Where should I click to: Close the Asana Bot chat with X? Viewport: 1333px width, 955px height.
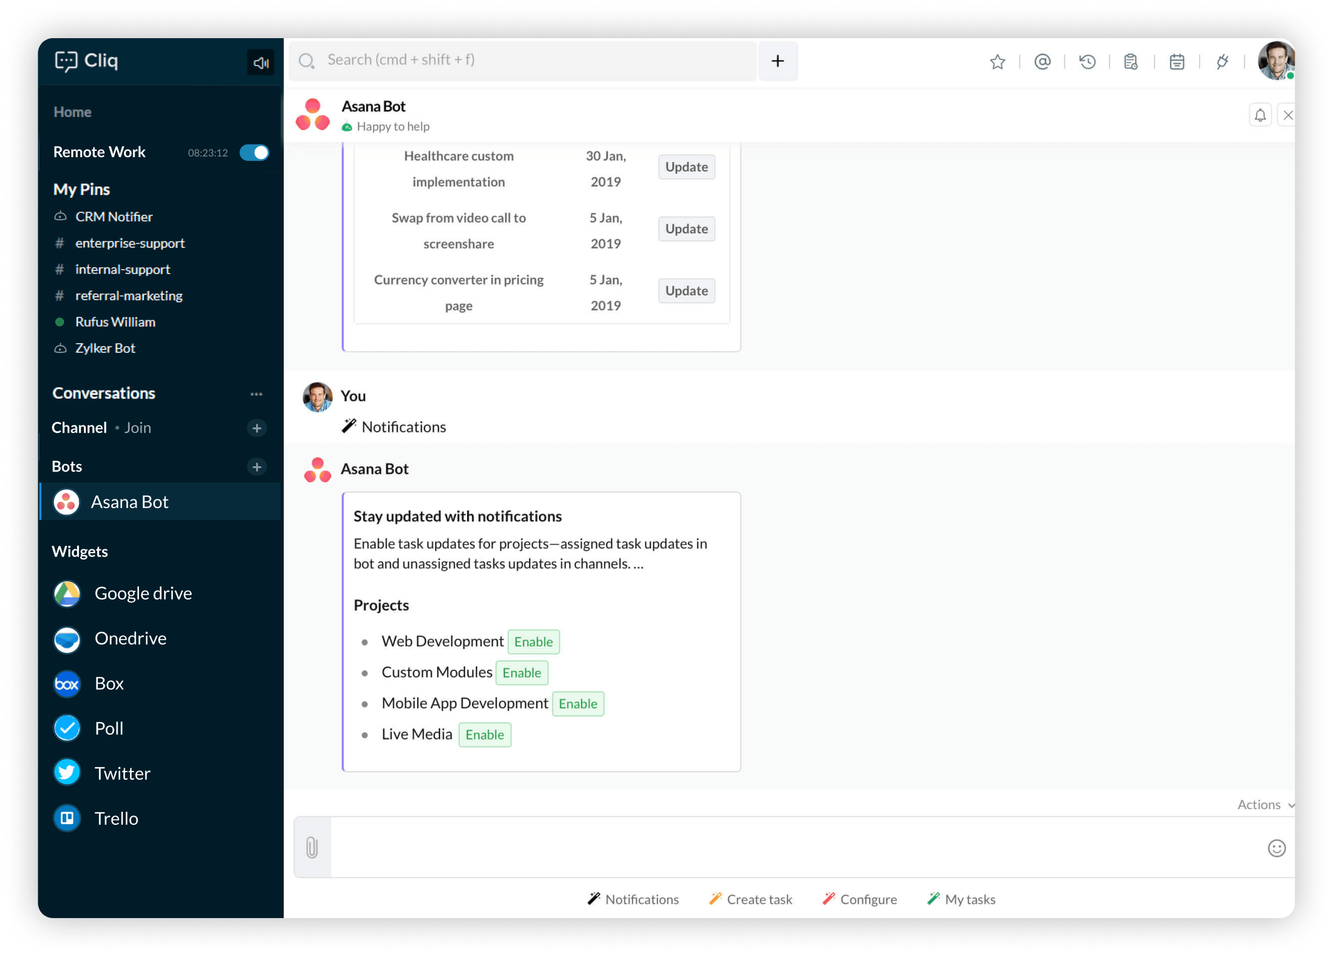[x=1287, y=115]
